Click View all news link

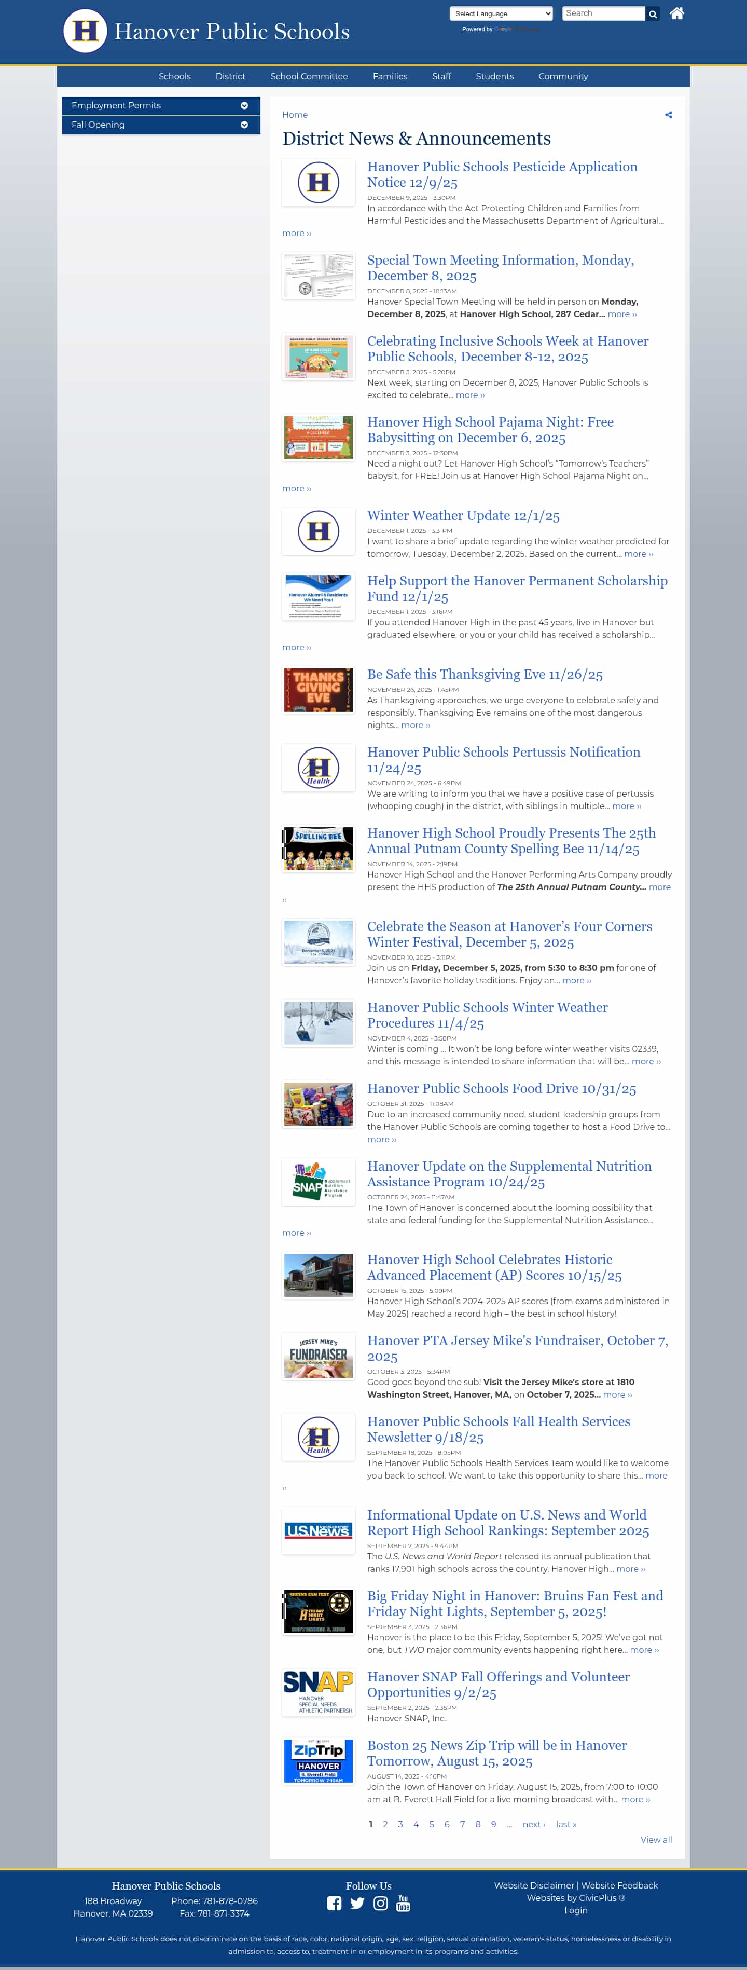click(656, 1840)
